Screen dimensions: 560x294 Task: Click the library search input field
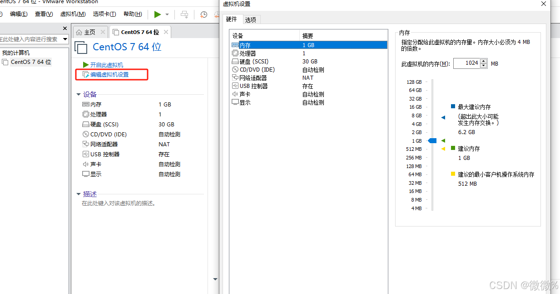click(x=30, y=39)
